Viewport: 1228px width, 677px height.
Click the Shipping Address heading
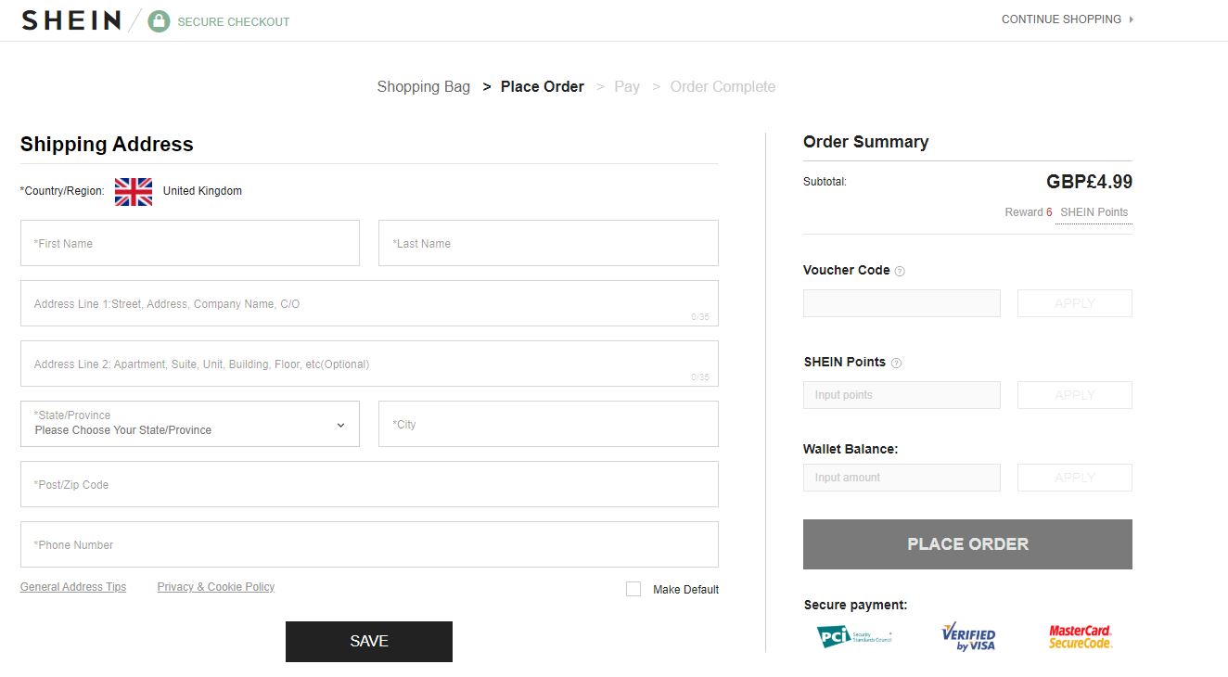[107, 145]
